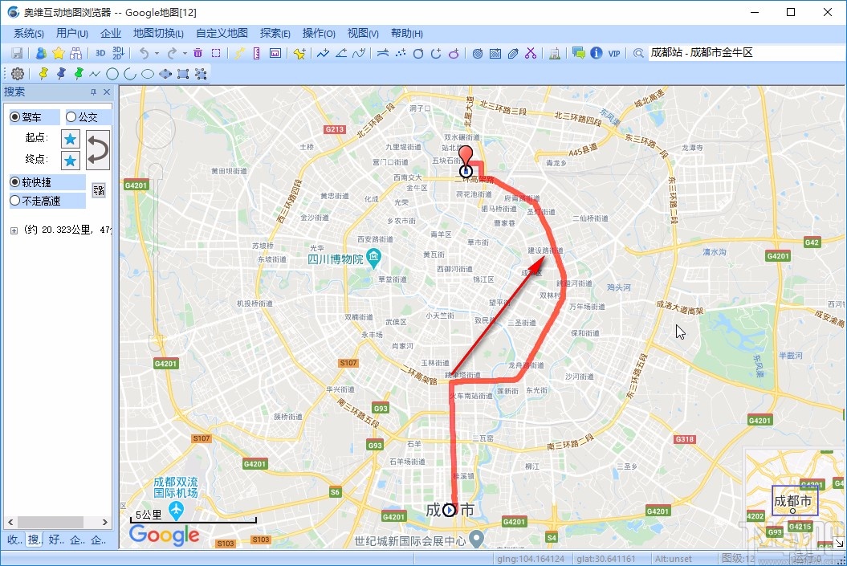Click the map zoom slider
This screenshot has height=566, width=847.
[x=156, y=257]
